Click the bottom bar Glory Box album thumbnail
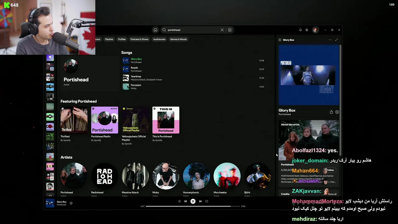The height and width of the screenshot is (224, 398). [50, 203]
